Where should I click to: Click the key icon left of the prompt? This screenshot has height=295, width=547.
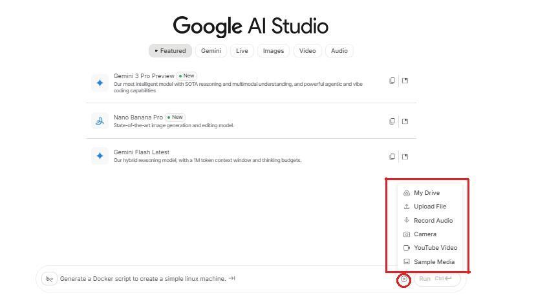point(49,279)
